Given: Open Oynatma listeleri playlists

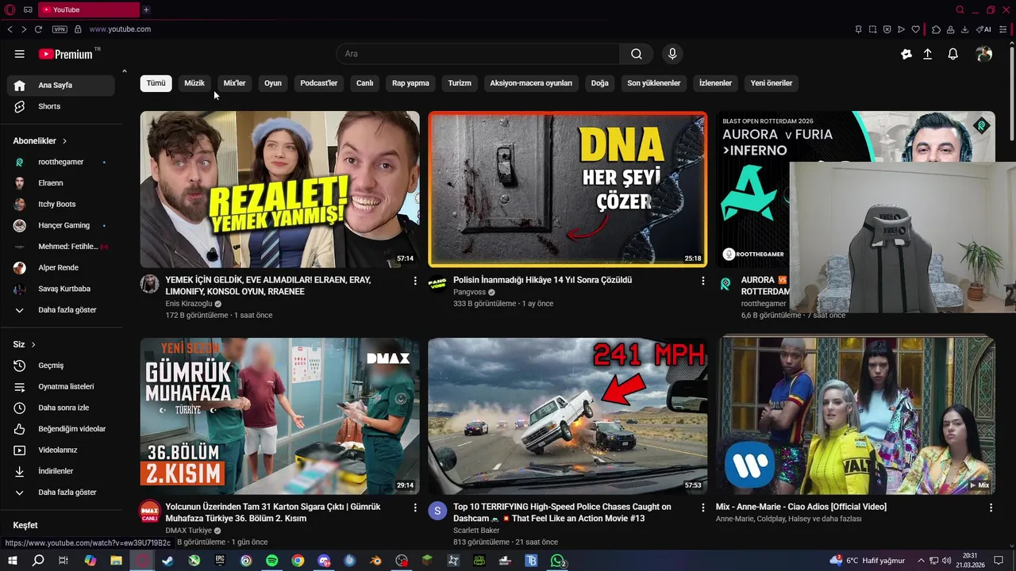Looking at the screenshot, I should tap(60, 387).
